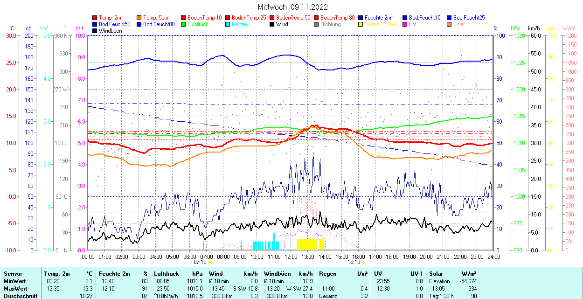
Task: Click the Temp. 2m table column header
Action: tap(57, 274)
